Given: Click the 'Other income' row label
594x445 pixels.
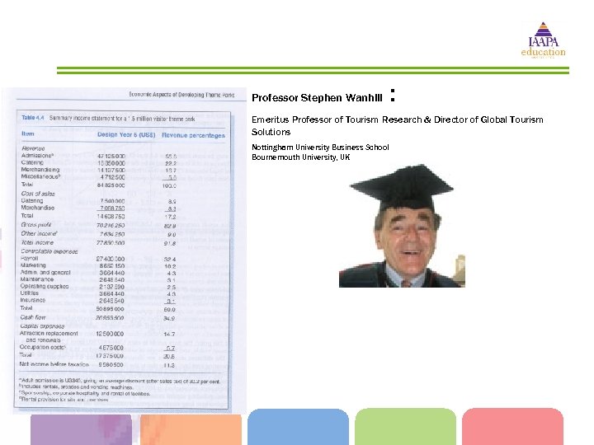Looking at the screenshot, I should pyautogui.click(x=39, y=233).
